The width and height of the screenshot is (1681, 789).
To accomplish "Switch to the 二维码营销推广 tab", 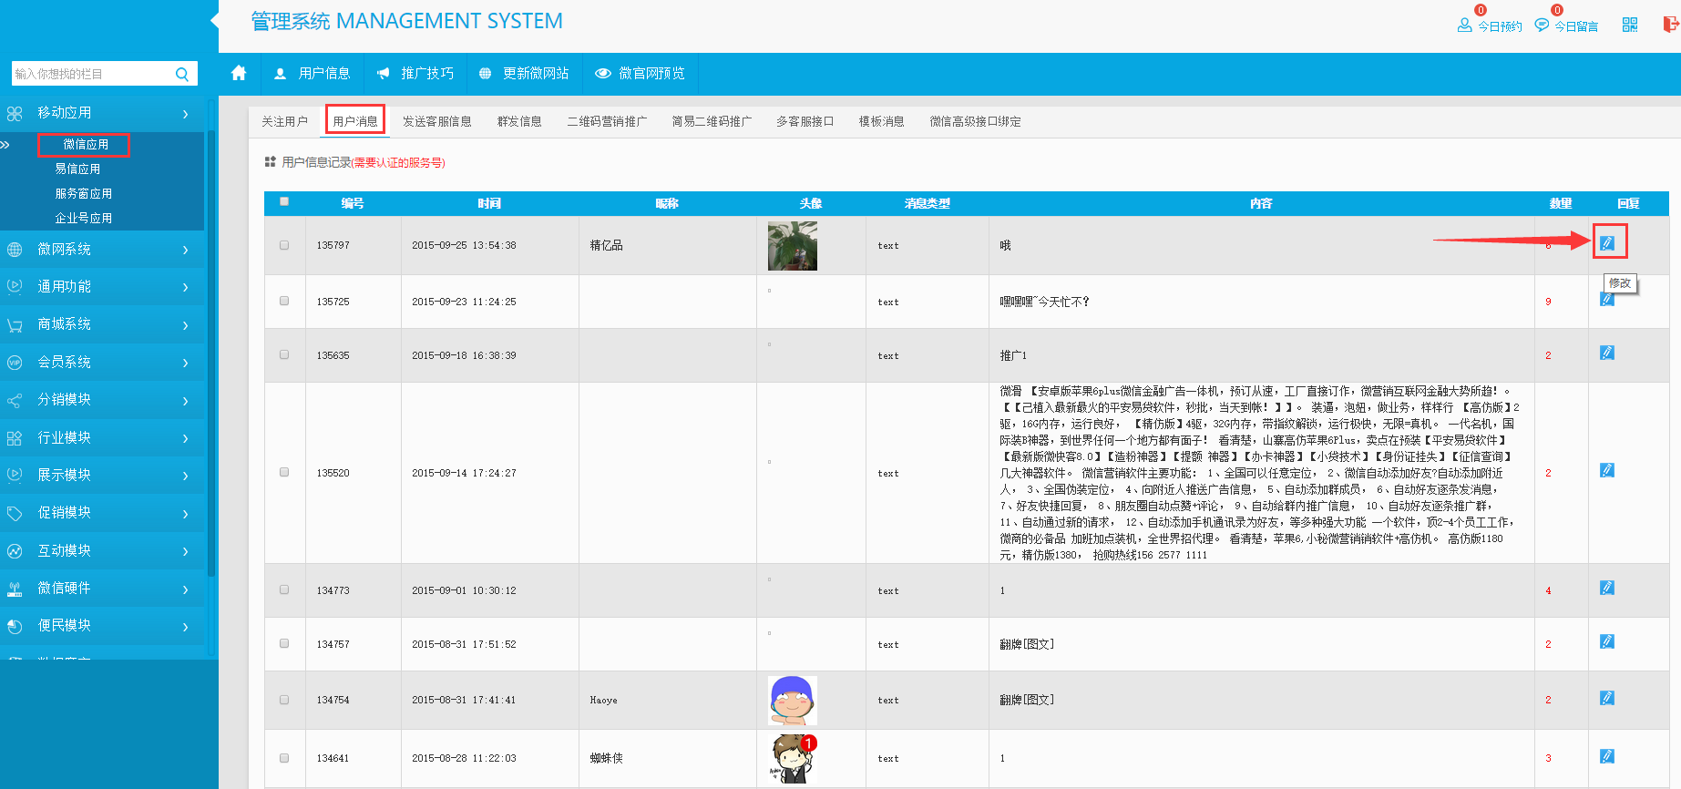I will click(607, 121).
